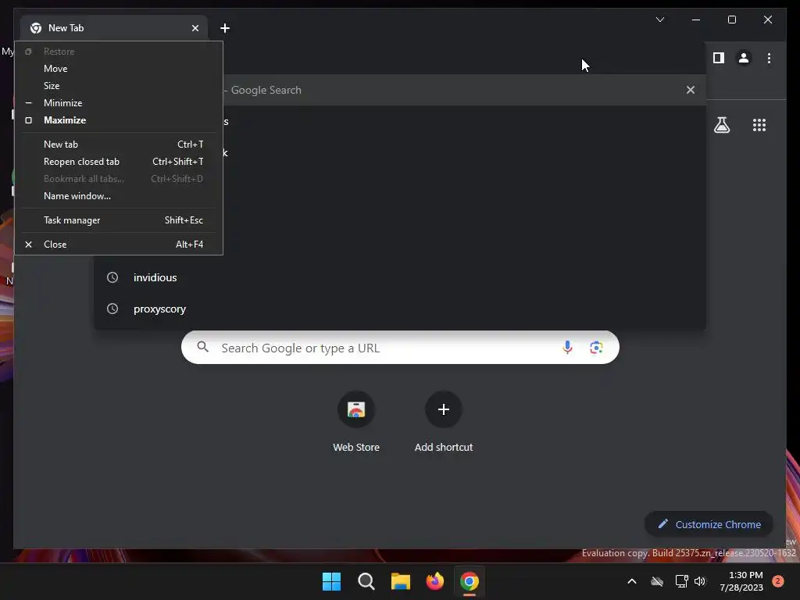Select Name window... menu entry

tap(119, 196)
